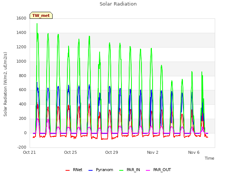Toggle the PAR_OUT legend label

coord(162,170)
